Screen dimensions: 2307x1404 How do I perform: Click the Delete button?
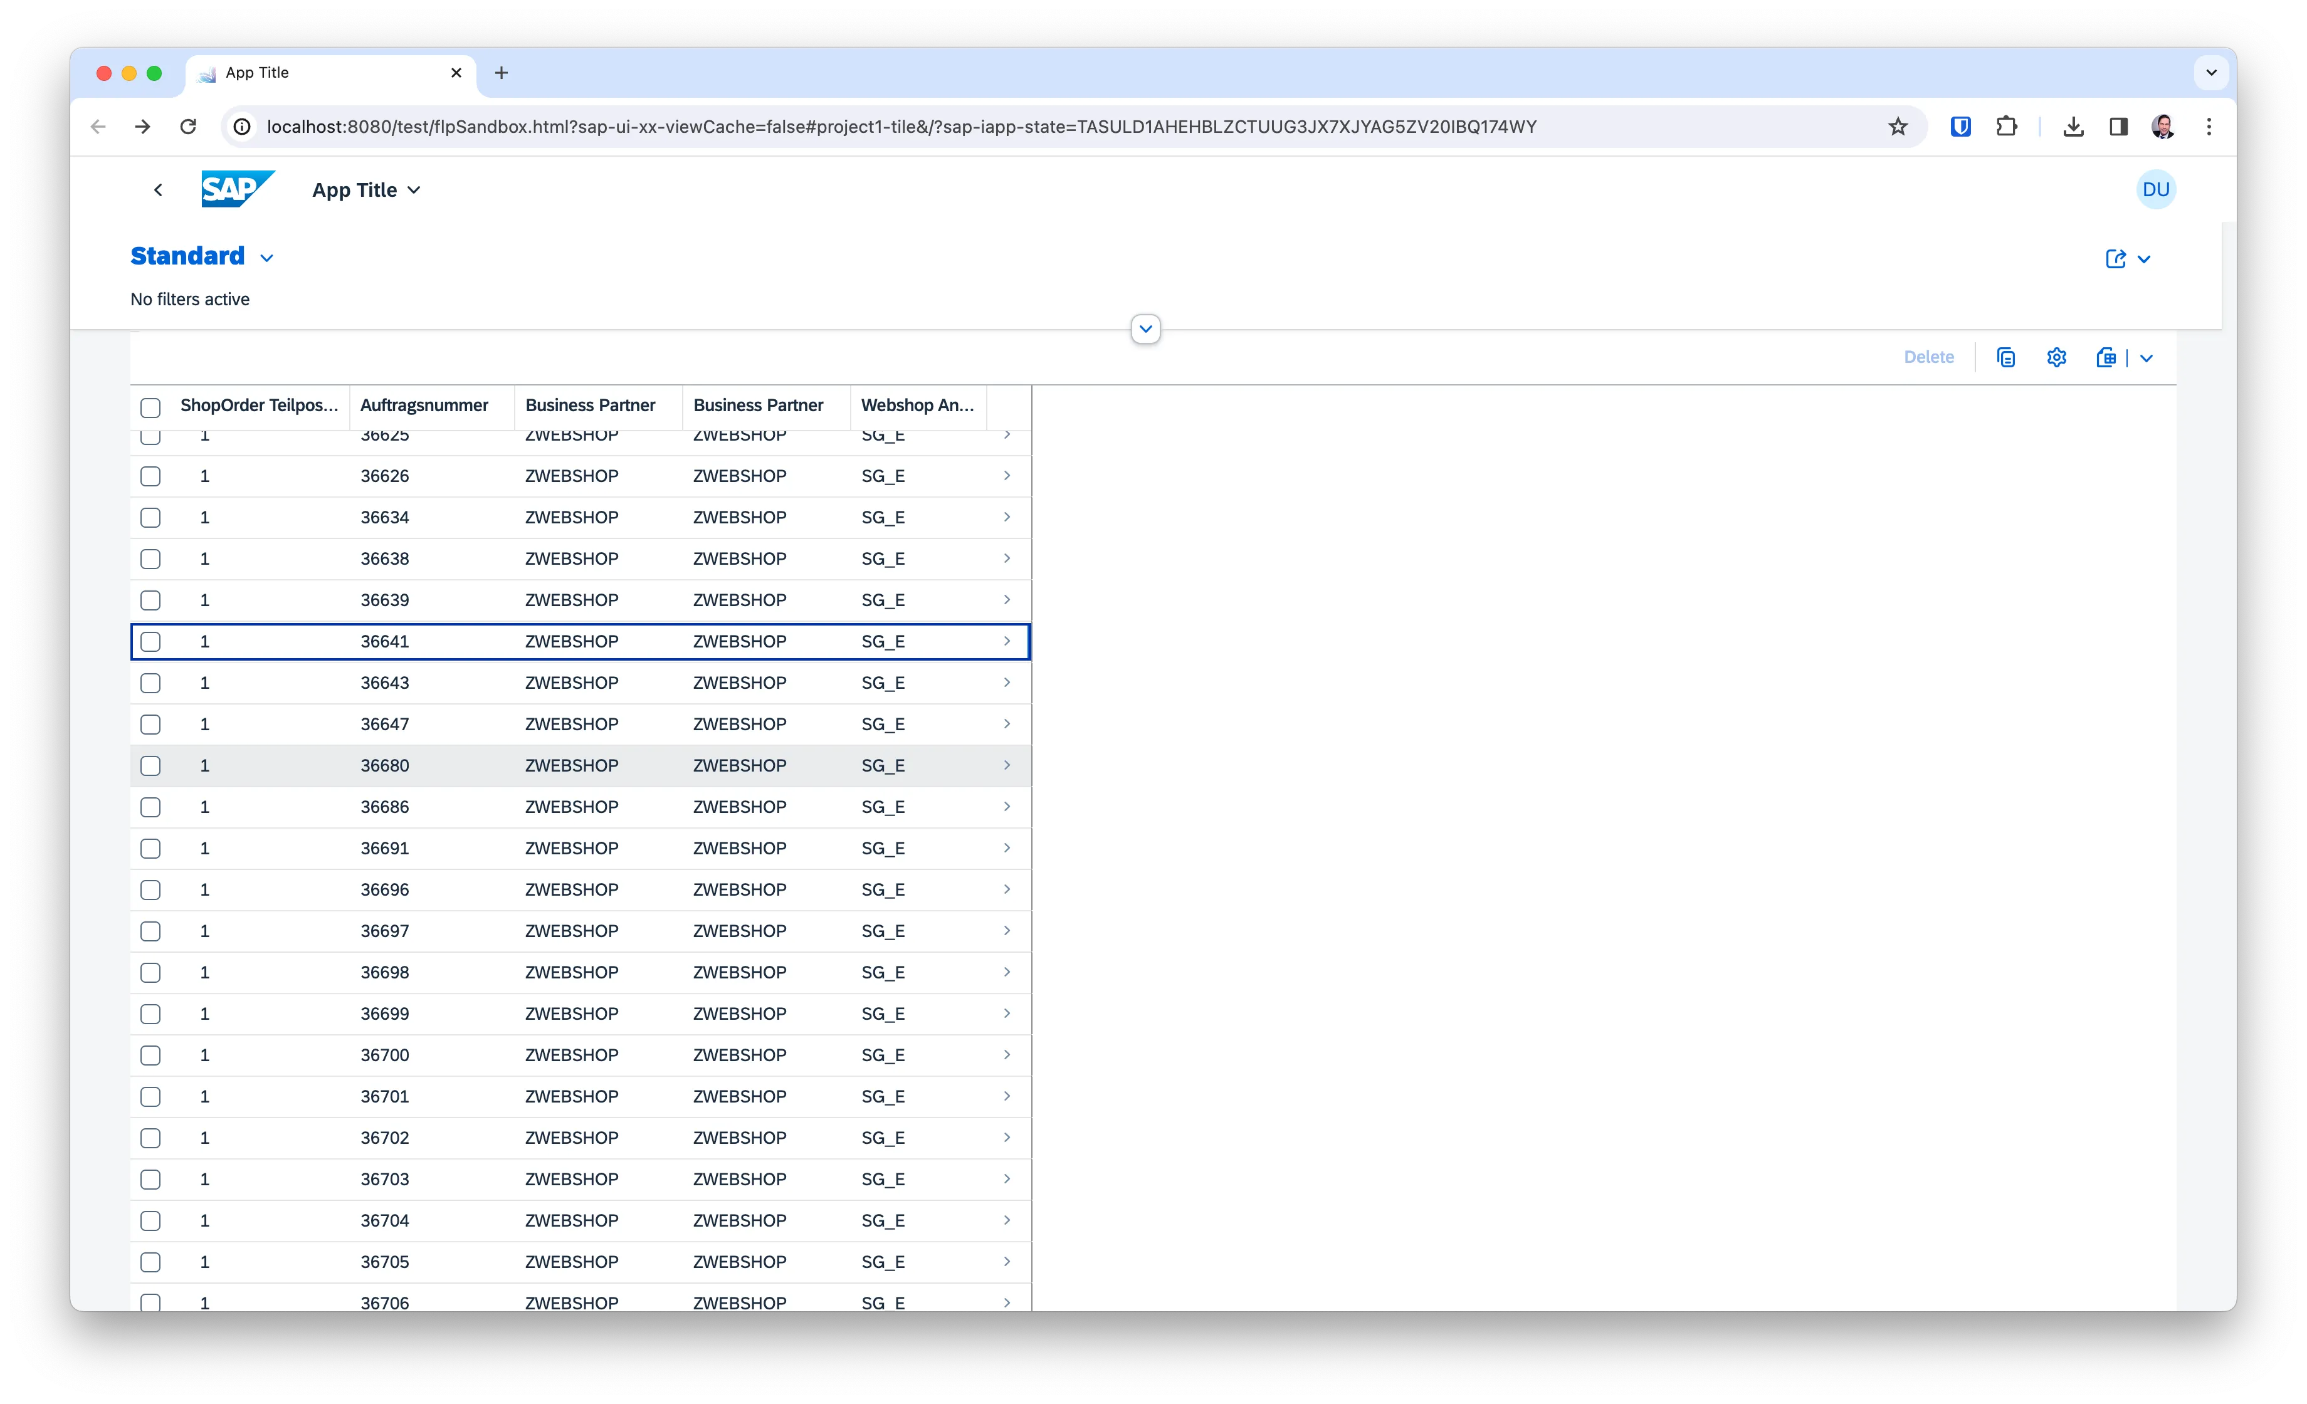coord(1929,357)
